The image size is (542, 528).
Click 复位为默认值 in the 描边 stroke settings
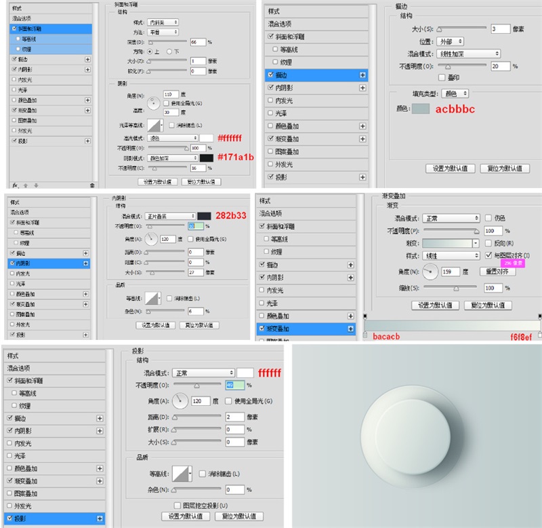point(505,168)
